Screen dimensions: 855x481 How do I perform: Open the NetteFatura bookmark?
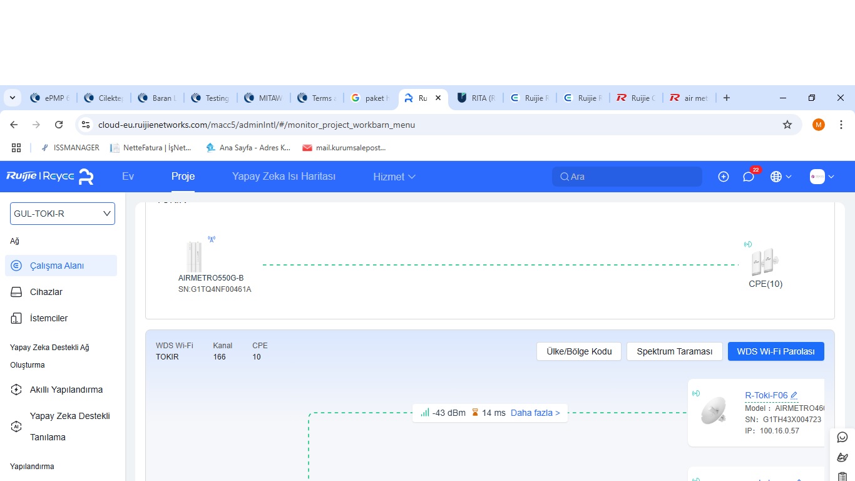(151, 148)
